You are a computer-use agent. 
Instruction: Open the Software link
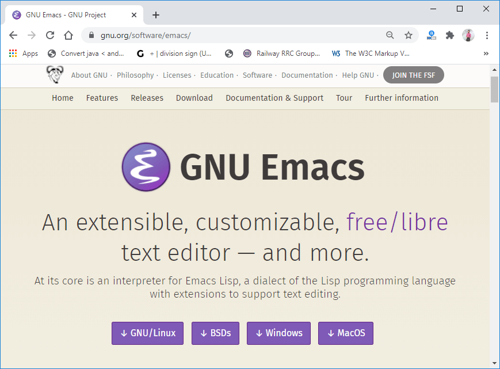point(257,75)
